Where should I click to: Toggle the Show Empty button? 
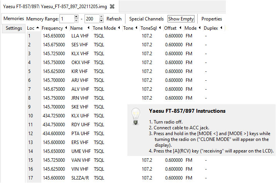tap(181, 19)
